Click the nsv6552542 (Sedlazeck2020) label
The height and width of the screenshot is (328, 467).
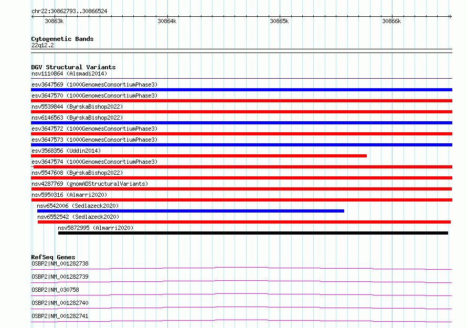coord(78,217)
